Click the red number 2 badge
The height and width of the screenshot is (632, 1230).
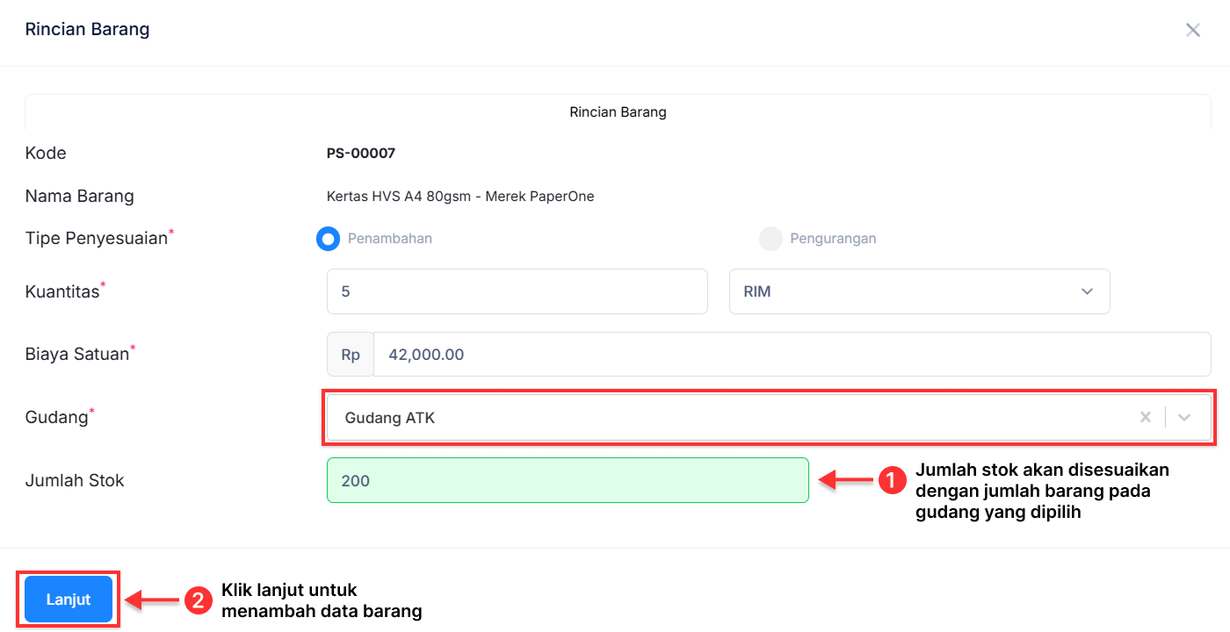[198, 600]
